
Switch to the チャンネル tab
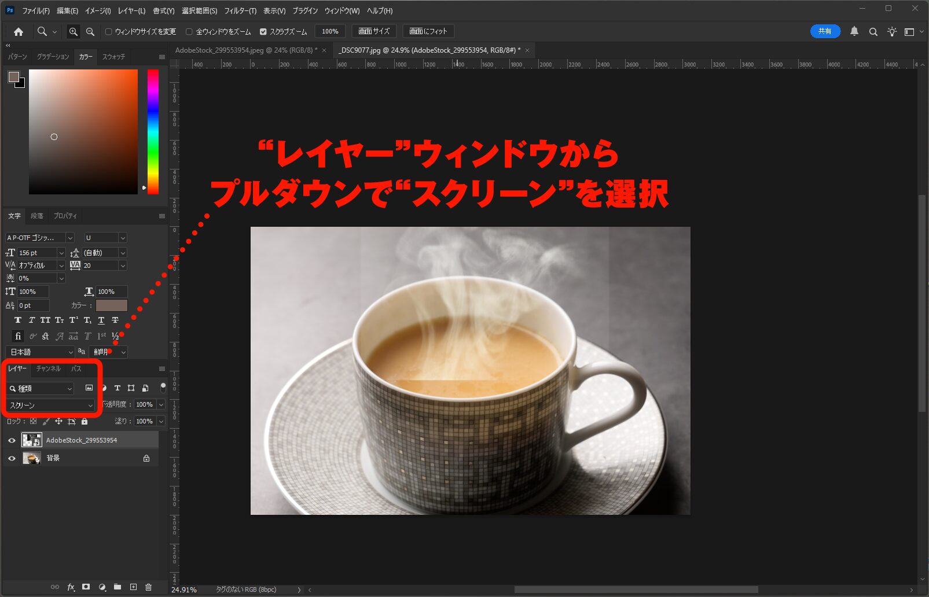pyautogui.click(x=48, y=368)
